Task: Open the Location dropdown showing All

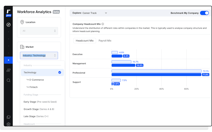Action: pyautogui.click(x=39, y=31)
